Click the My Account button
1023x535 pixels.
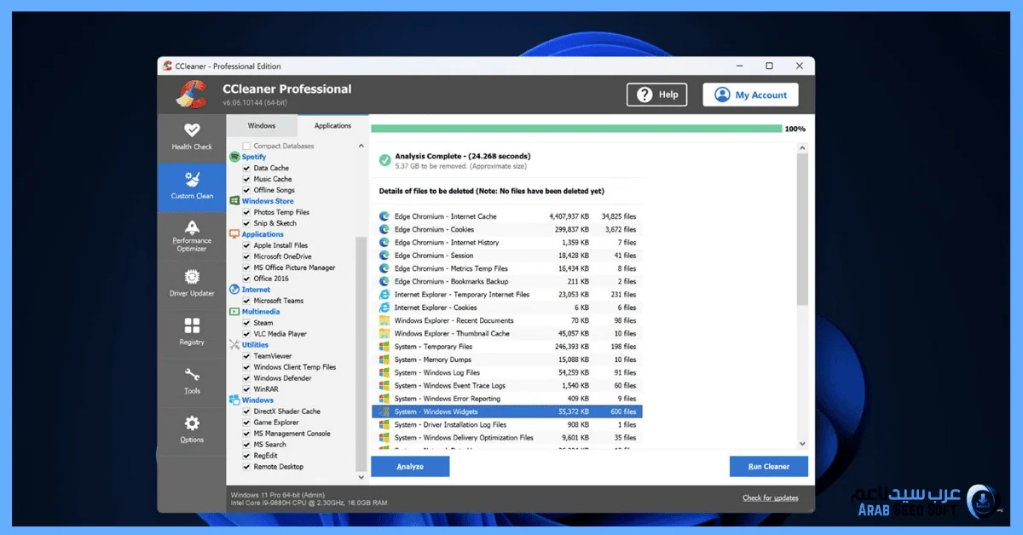tap(749, 94)
